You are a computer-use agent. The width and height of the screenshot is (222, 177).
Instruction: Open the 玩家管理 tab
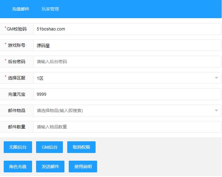coord(50,9)
